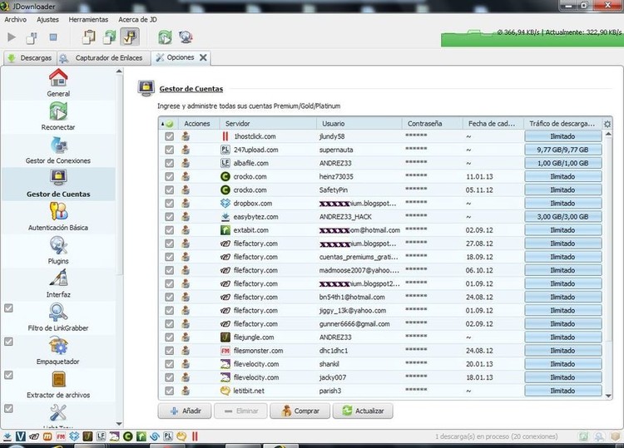The image size is (624, 448).
Task: Sort by Usuario column header
Action: [x=359, y=124]
